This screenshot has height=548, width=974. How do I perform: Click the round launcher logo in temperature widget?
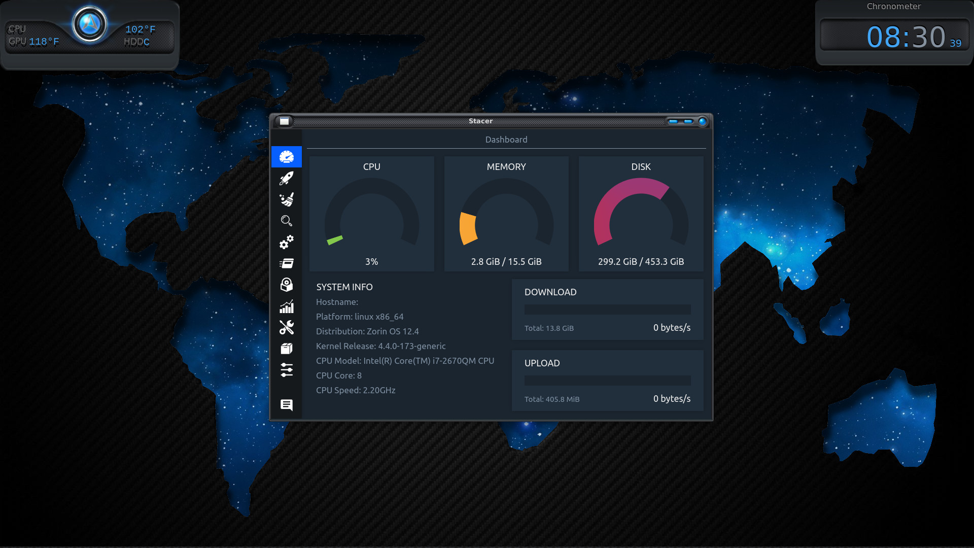click(90, 23)
